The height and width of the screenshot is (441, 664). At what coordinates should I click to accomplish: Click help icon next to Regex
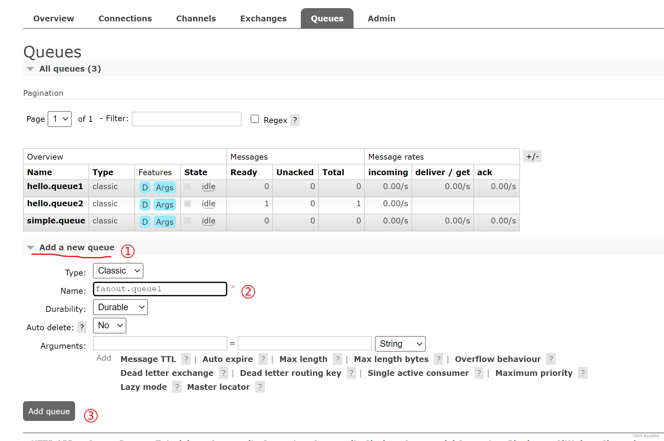pyautogui.click(x=295, y=120)
